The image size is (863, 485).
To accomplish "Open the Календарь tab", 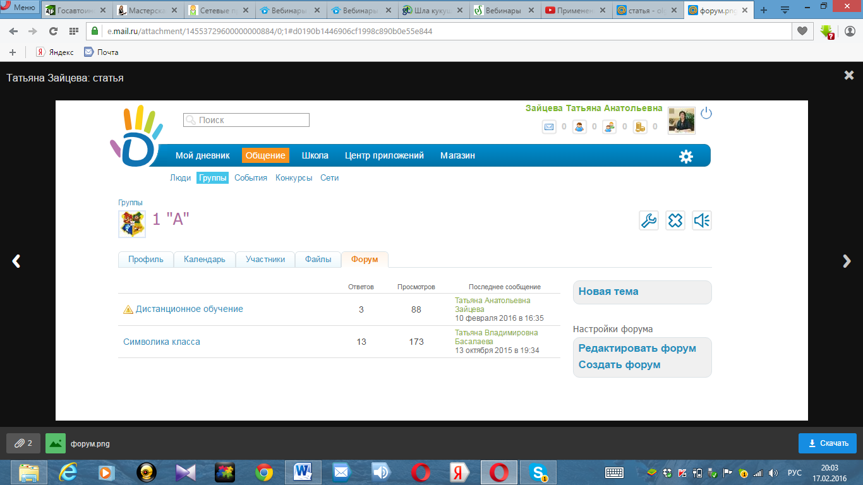I will tap(204, 260).
